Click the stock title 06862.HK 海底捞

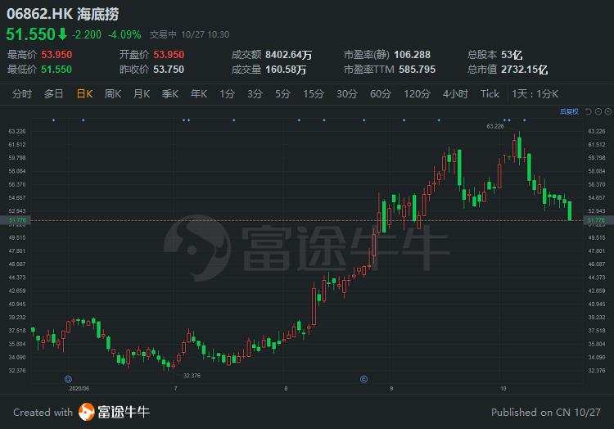coord(63,14)
